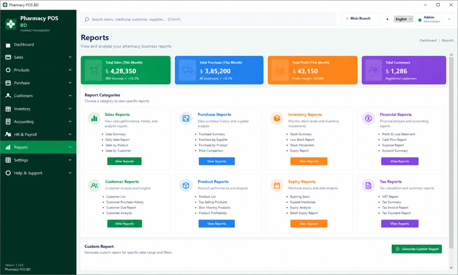Click the Product Reports cube icon
The height and width of the screenshot is (275, 458).
186,186
